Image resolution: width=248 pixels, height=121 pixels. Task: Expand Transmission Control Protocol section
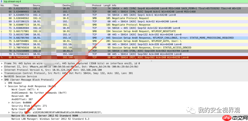(2, 73)
